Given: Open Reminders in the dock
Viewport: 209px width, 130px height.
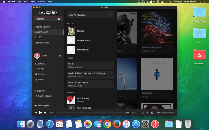Looking at the screenshot, I should coord(69,124).
